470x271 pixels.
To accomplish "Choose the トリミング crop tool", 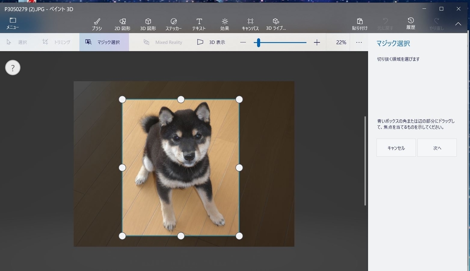I will pyautogui.click(x=56, y=42).
